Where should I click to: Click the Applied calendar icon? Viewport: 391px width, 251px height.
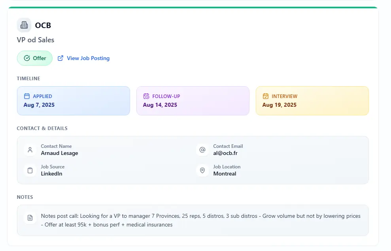pyautogui.click(x=26, y=96)
